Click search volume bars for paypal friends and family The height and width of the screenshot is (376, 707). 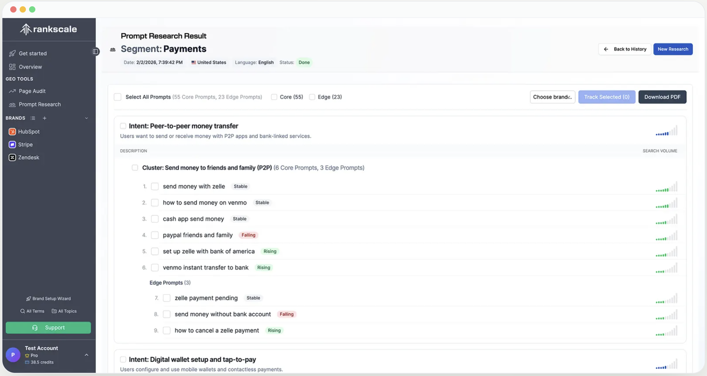[x=667, y=235]
